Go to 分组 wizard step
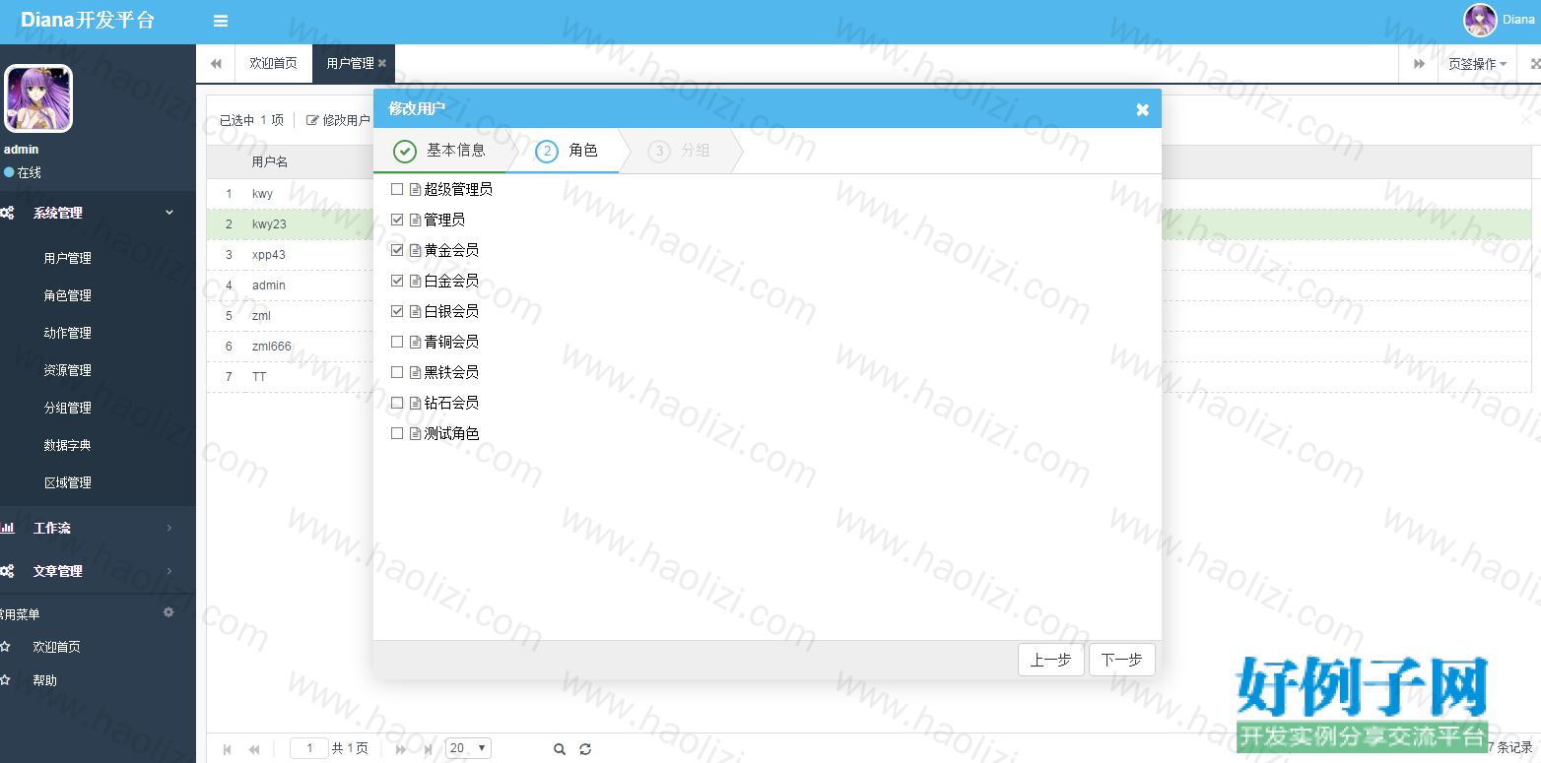Screen dimensions: 1541x763 682,151
